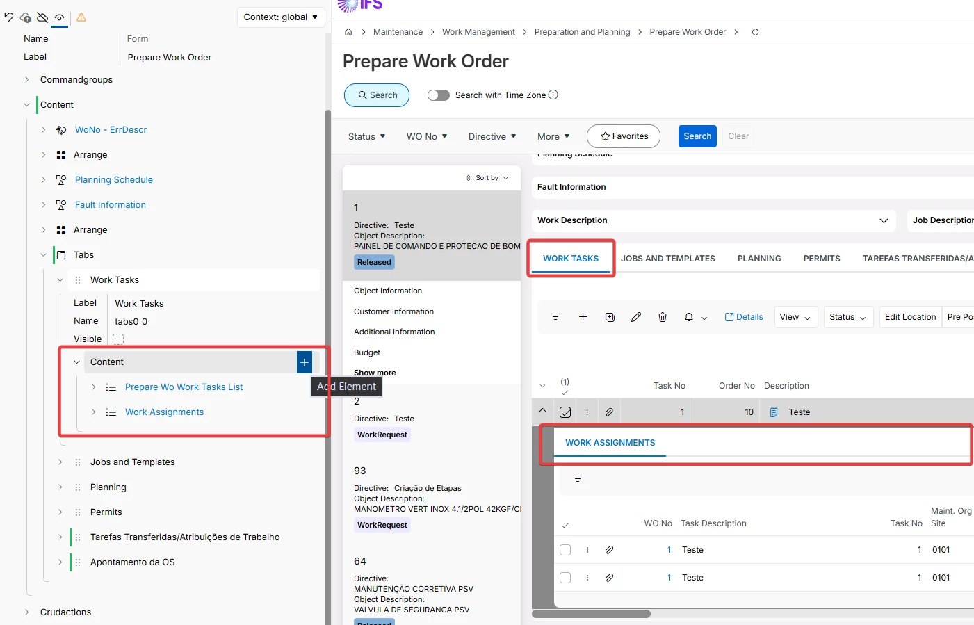
Task: Click the blue Search button
Action: [697, 136]
